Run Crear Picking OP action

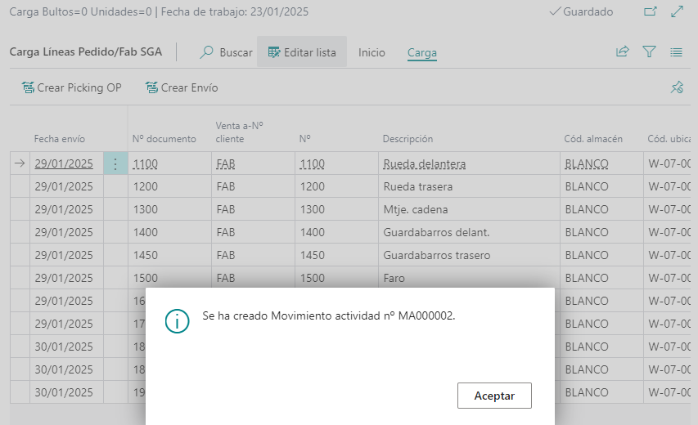coord(72,87)
